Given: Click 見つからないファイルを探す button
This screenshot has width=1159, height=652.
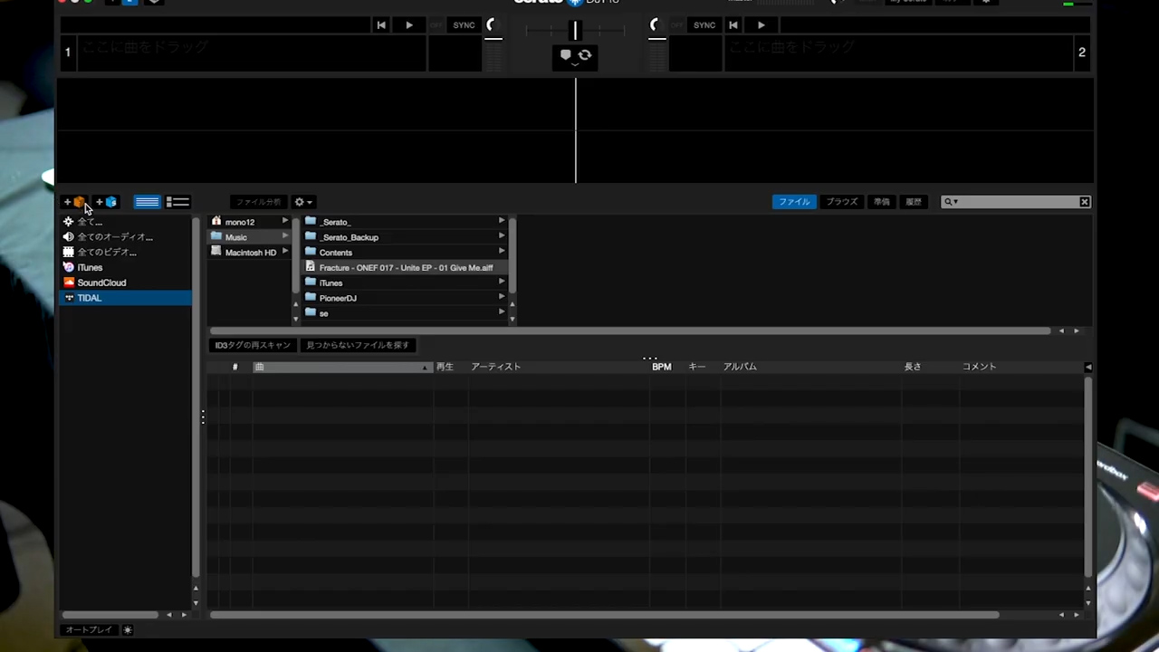Looking at the screenshot, I should [x=357, y=345].
